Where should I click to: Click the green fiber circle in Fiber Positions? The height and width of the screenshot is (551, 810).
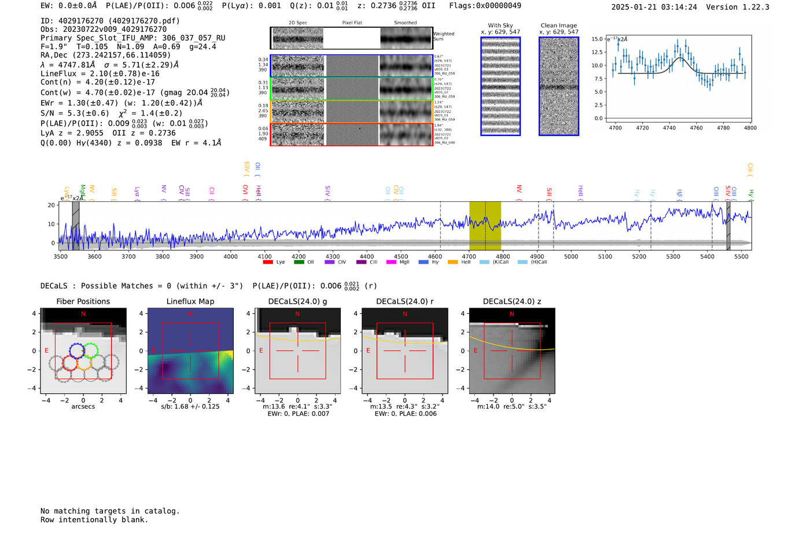(91, 350)
